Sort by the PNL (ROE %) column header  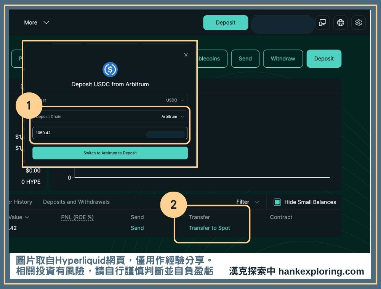click(x=77, y=217)
